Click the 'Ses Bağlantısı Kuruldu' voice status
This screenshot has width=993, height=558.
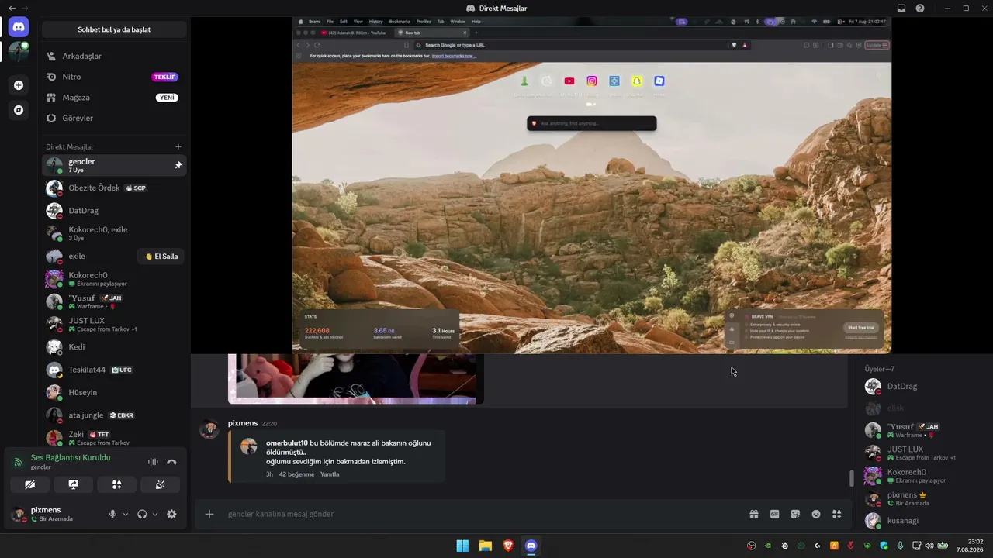[x=71, y=457]
